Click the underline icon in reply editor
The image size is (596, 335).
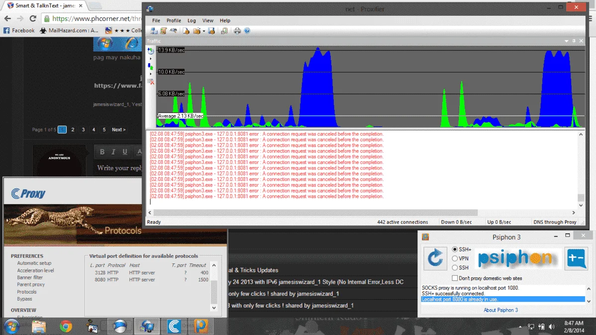pyautogui.click(x=125, y=152)
